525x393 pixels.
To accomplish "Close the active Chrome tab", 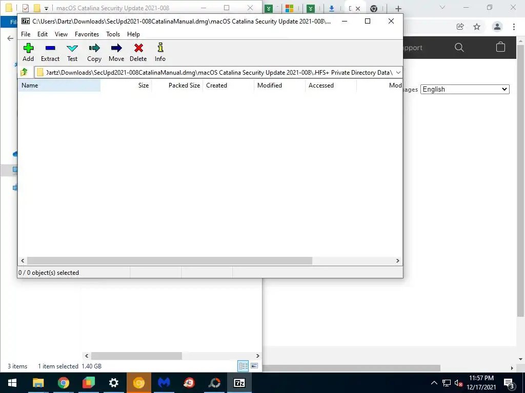I will [x=358, y=9].
